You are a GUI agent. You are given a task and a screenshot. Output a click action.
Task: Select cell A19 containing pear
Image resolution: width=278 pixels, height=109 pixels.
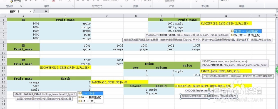23,86
